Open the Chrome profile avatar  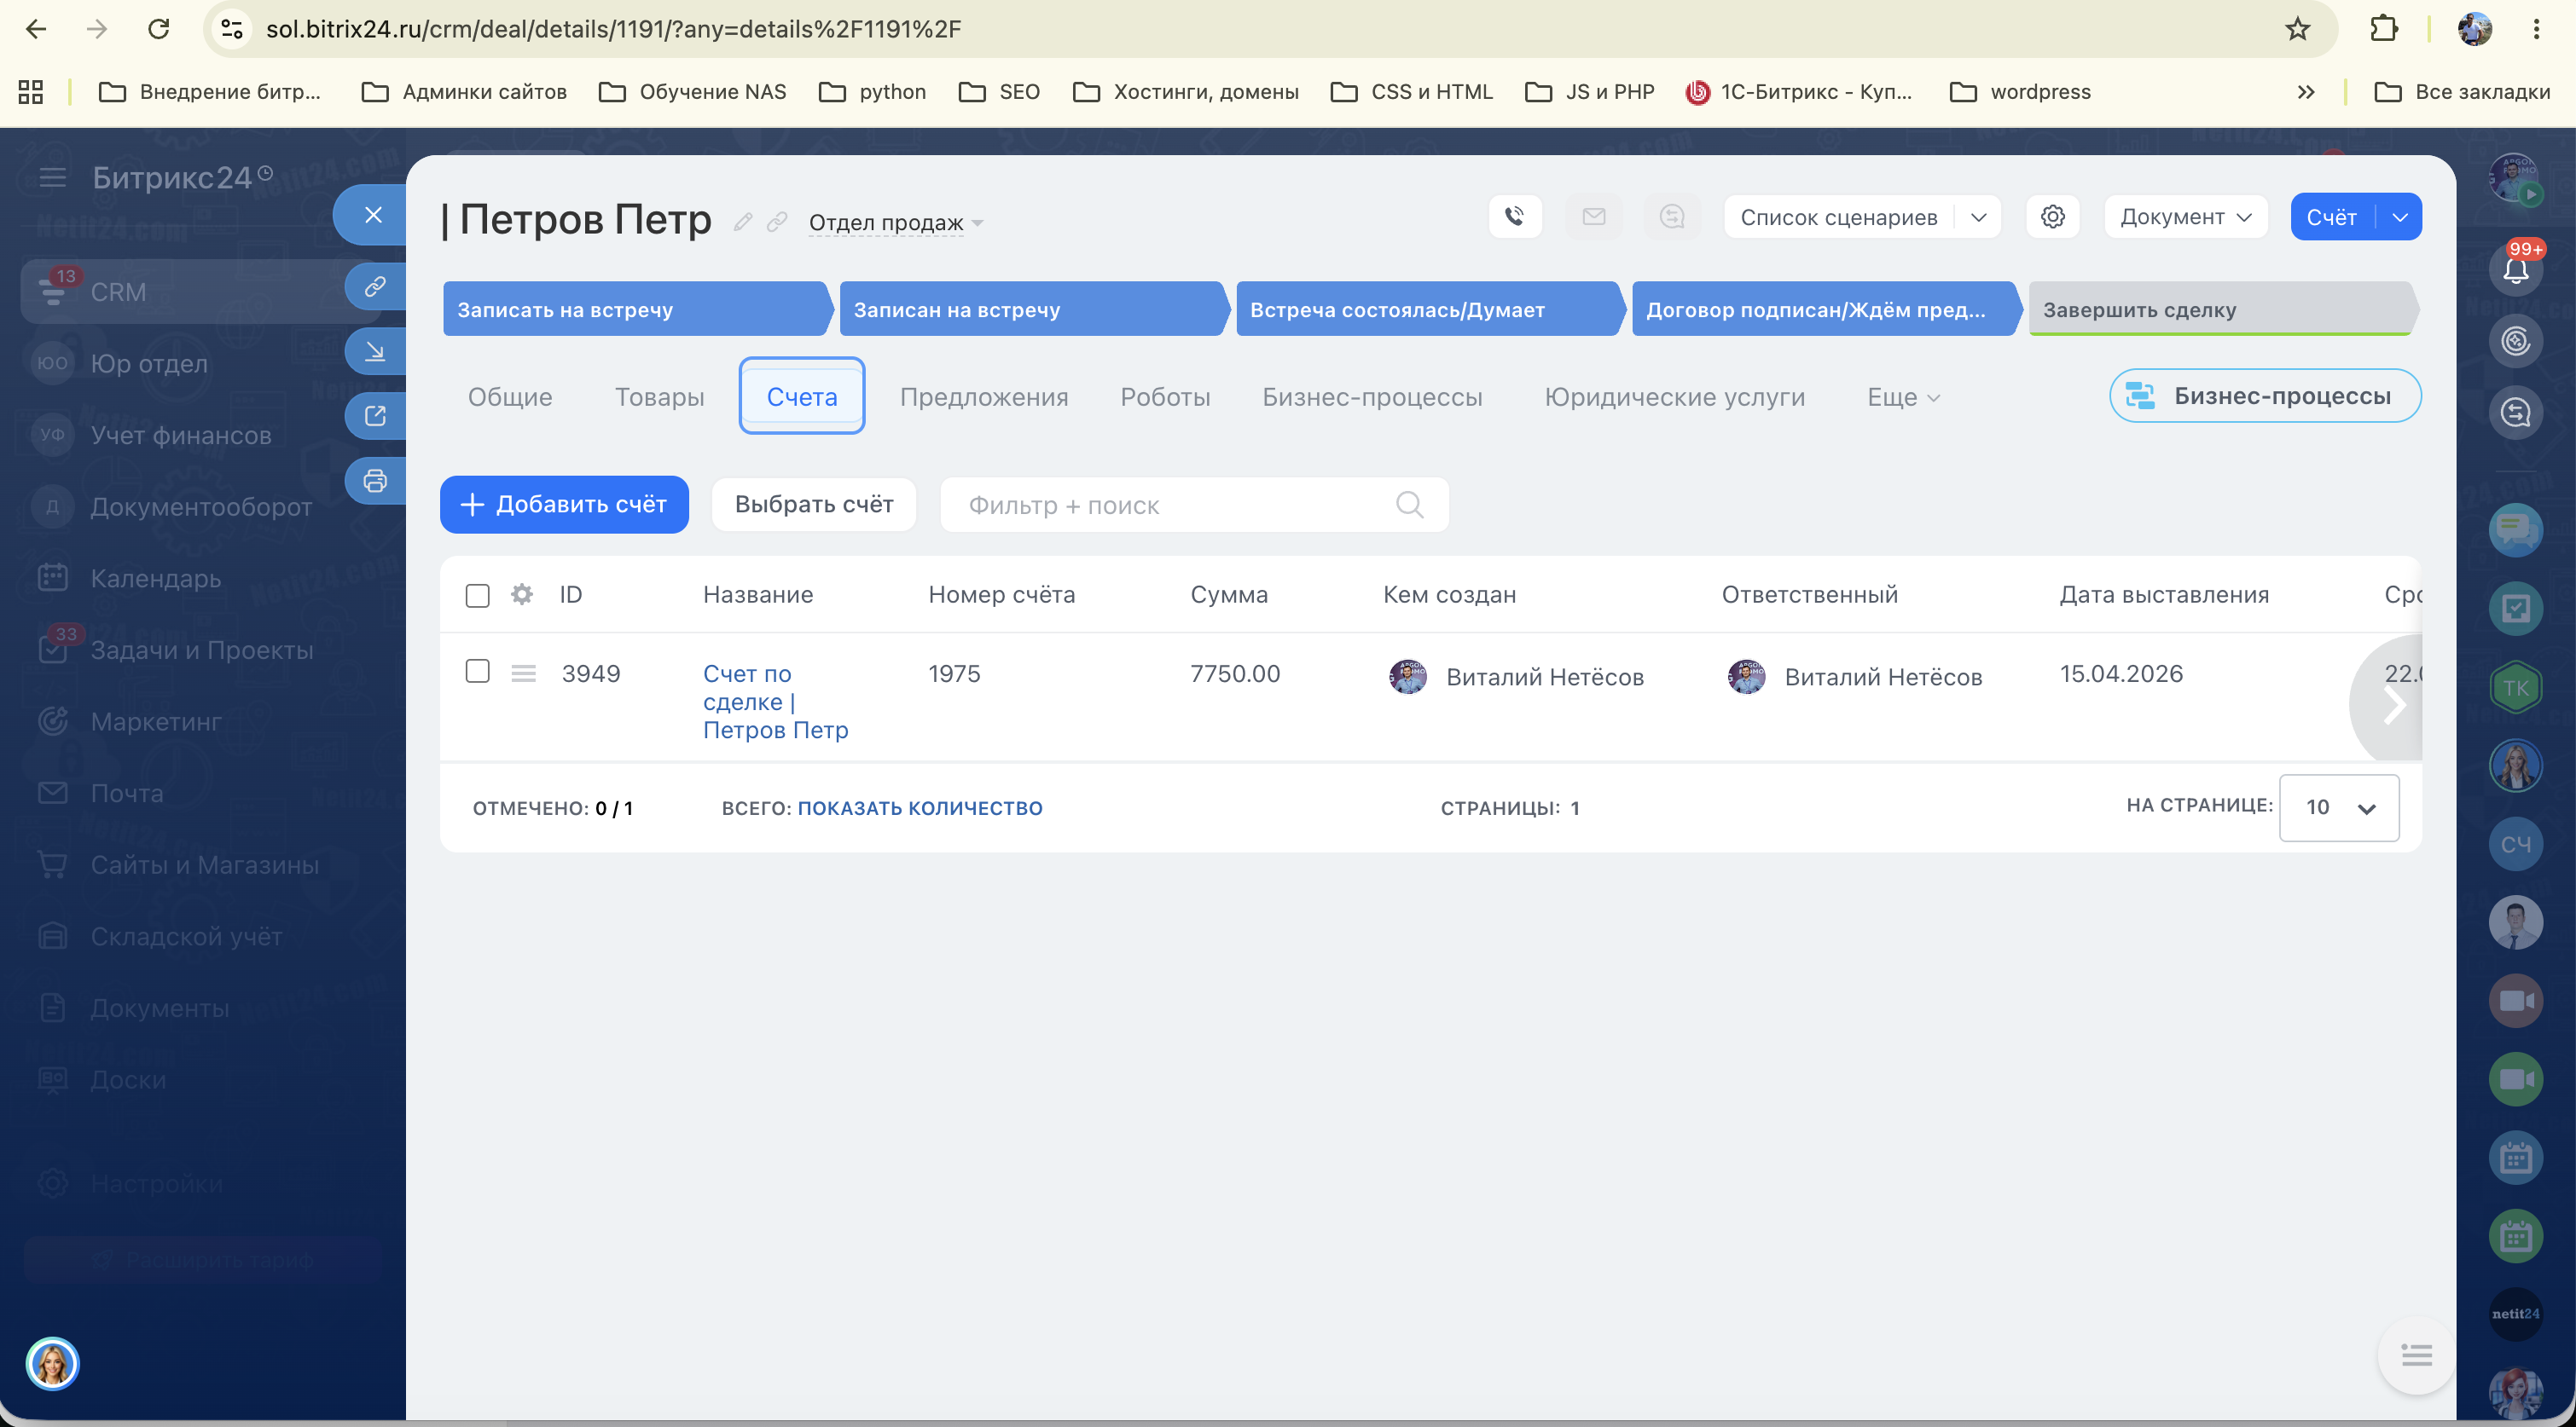pos(2474,29)
